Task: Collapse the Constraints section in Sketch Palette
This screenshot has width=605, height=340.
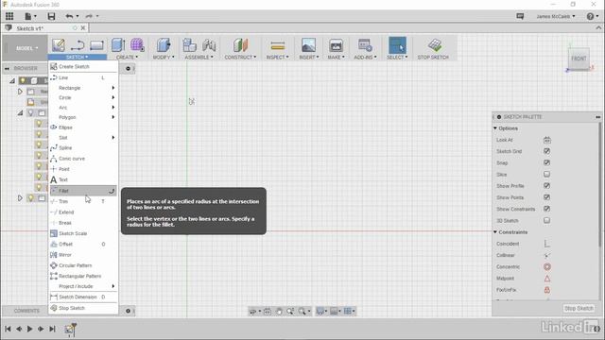Action: pyautogui.click(x=495, y=232)
